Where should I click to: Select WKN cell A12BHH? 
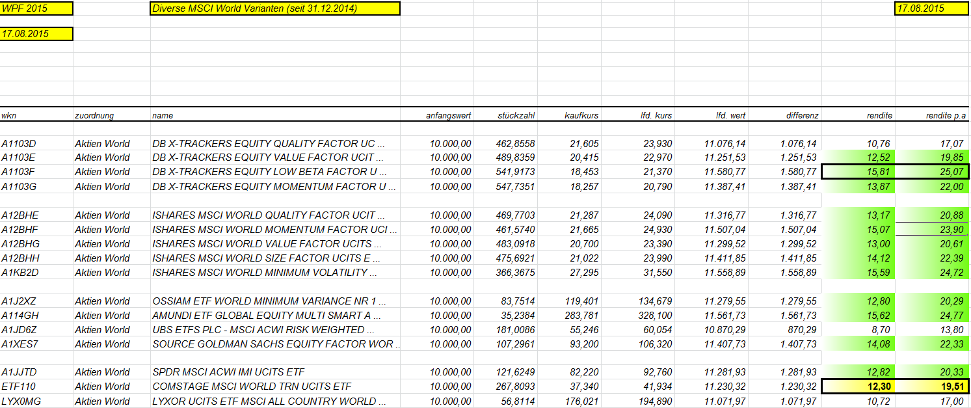36,258
